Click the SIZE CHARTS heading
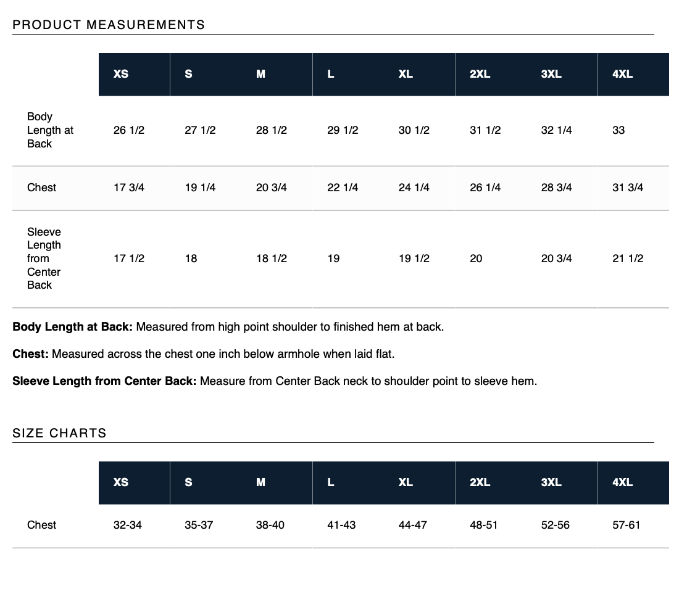 coord(59,433)
